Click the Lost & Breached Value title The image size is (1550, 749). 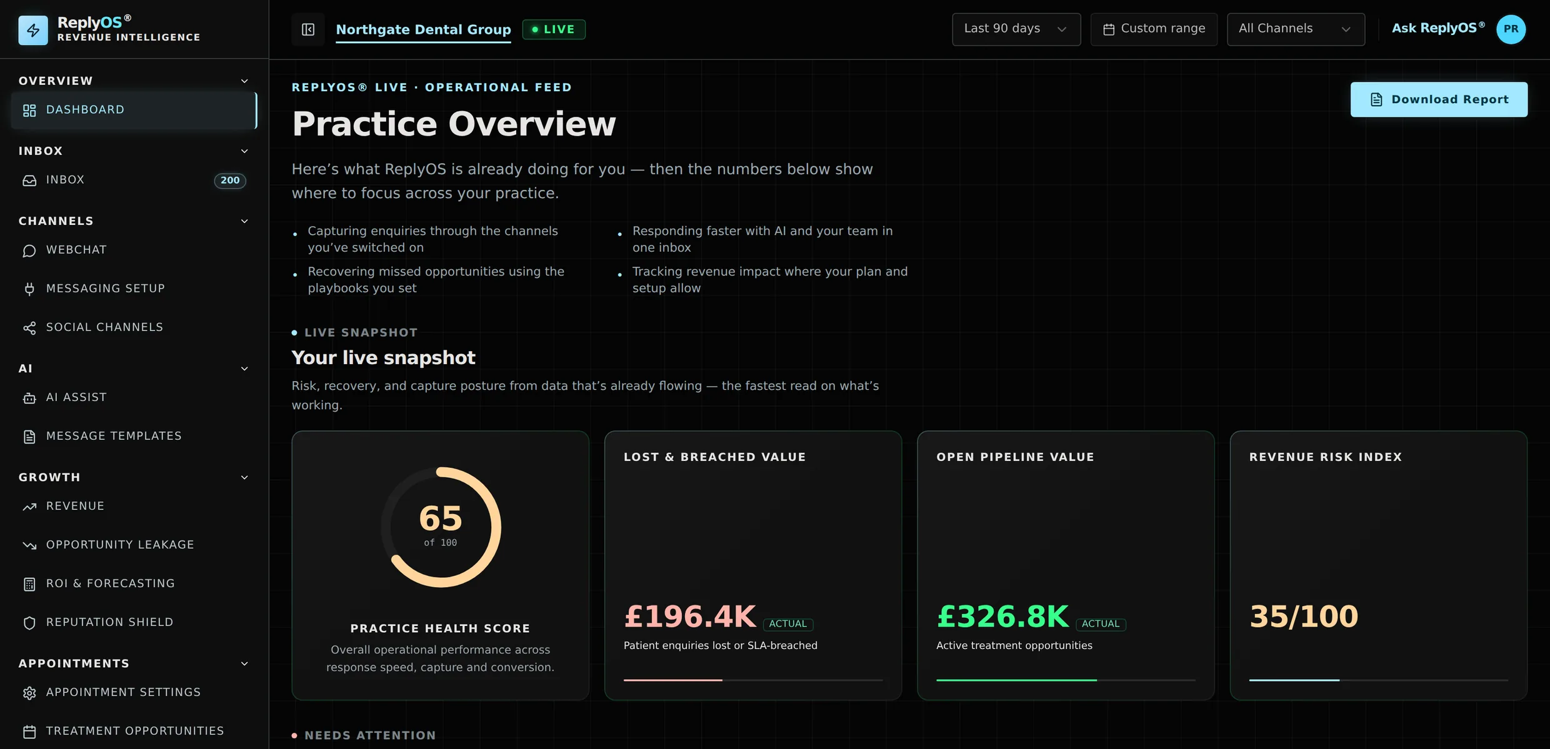[714, 457]
